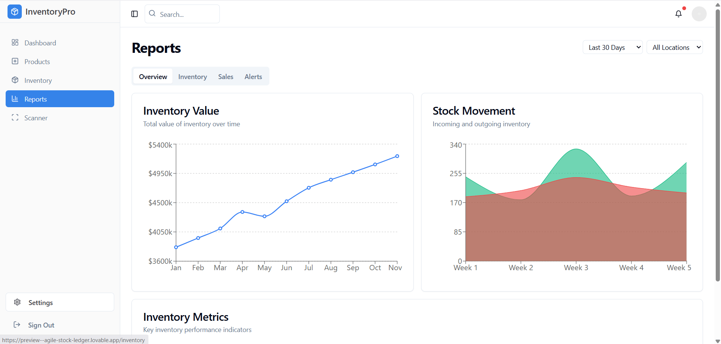Click the InventoryPro cube logo icon
The width and height of the screenshot is (721, 344).
15,12
